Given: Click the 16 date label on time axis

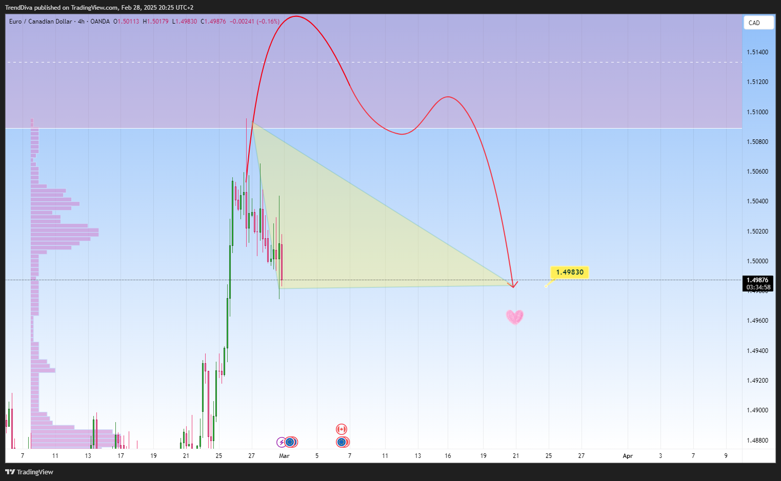Looking at the screenshot, I should coord(448,456).
